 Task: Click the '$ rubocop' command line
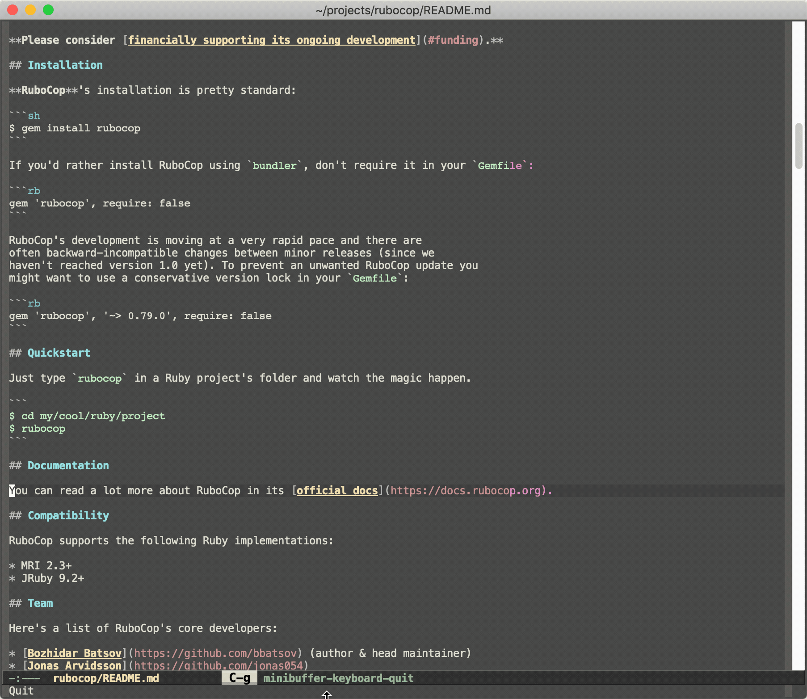point(37,429)
